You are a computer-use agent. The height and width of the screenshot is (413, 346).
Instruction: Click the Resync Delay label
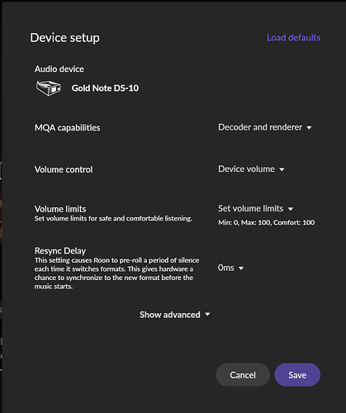coord(60,250)
